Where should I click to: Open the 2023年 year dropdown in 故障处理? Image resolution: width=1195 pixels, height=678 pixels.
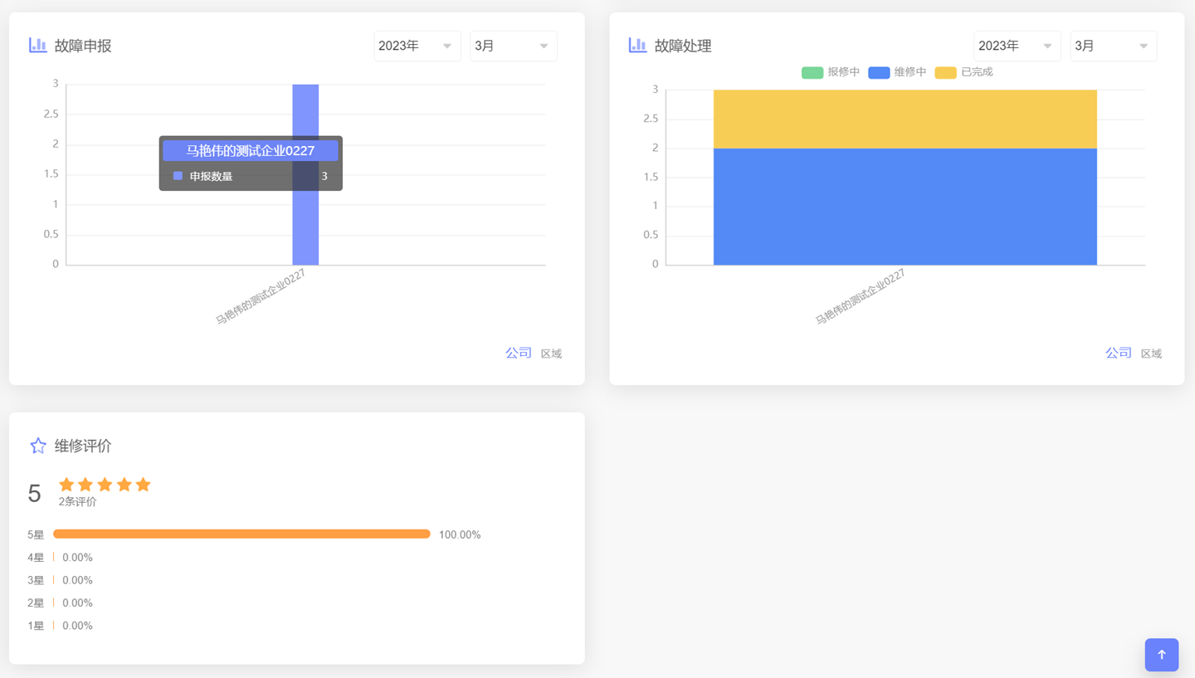1017,46
